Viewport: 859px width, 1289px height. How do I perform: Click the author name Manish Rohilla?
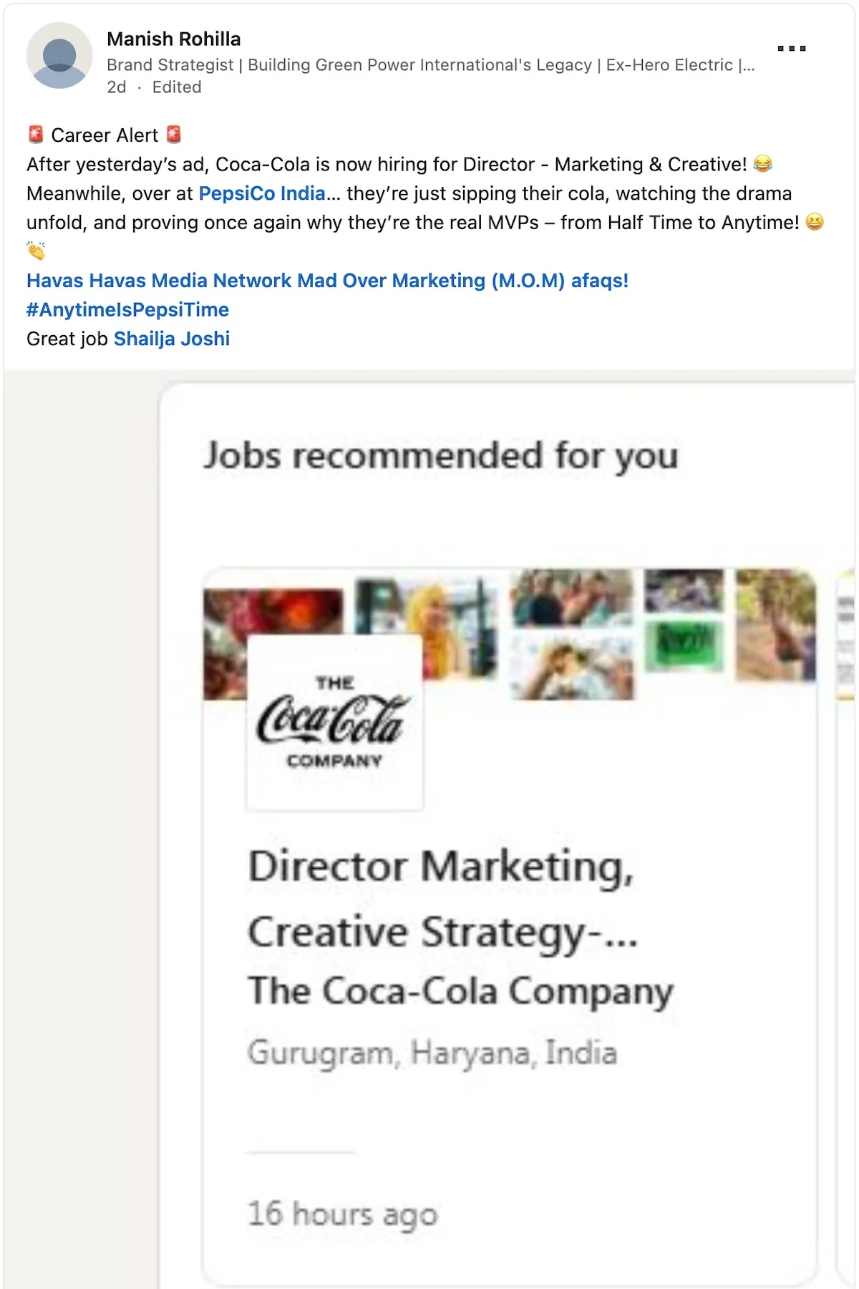pyautogui.click(x=174, y=39)
